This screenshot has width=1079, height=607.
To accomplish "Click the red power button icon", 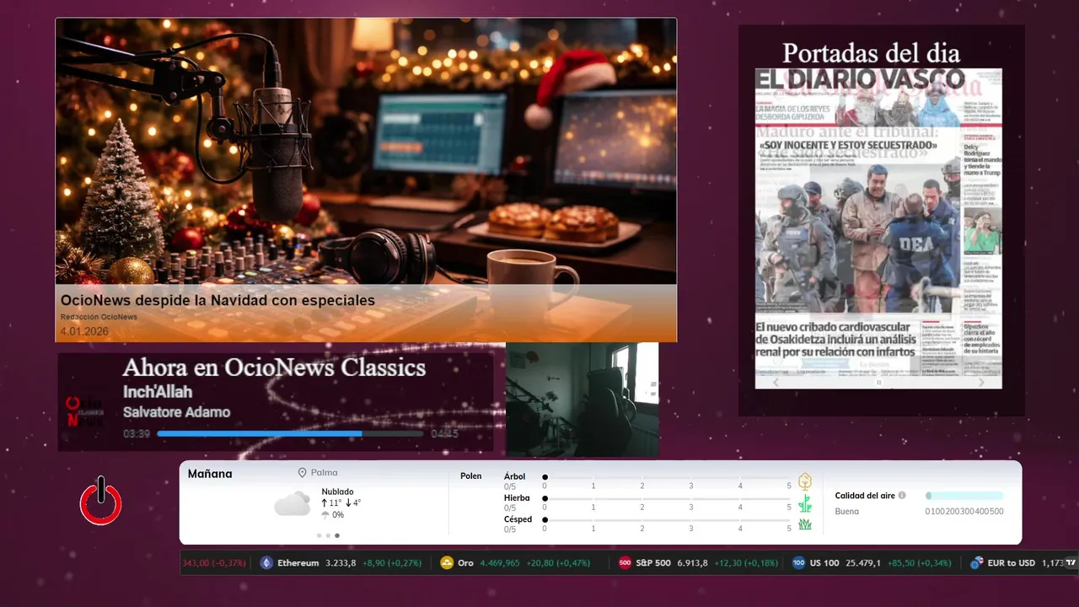I will coord(101,501).
